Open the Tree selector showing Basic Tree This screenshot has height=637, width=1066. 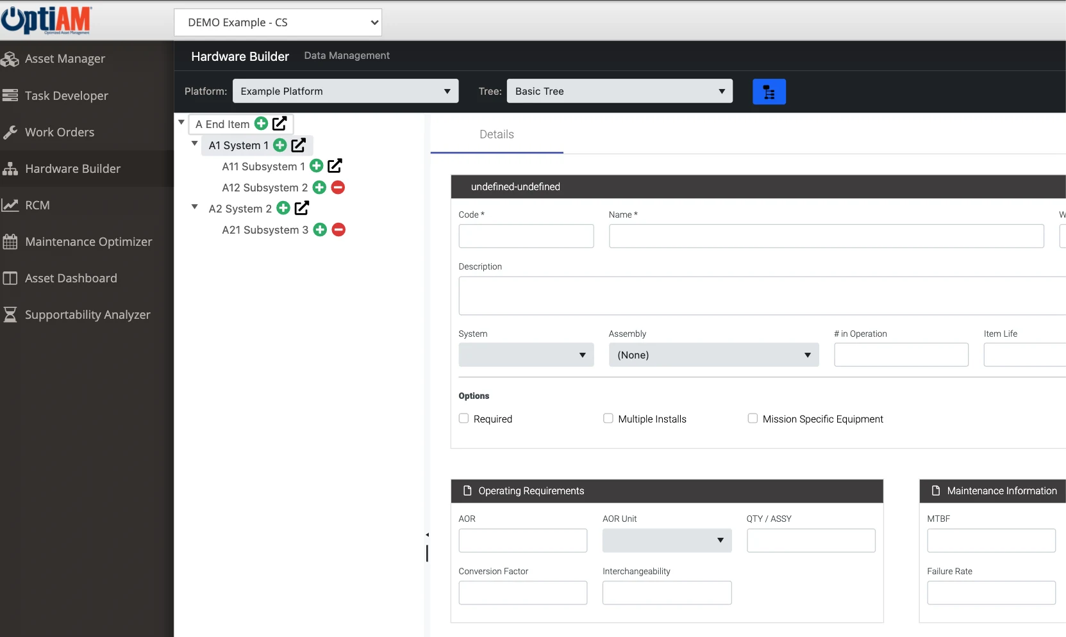point(620,91)
